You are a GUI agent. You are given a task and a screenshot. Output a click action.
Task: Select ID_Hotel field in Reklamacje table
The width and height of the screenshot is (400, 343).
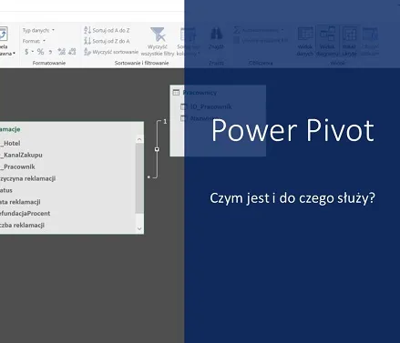point(10,143)
